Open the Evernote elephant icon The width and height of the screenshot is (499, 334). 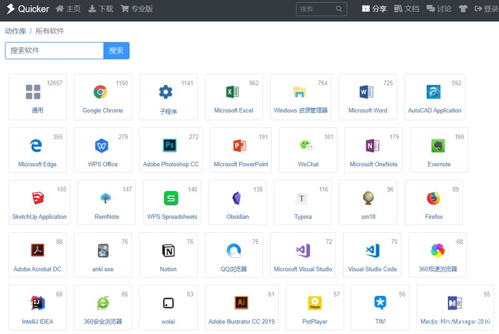(x=438, y=145)
